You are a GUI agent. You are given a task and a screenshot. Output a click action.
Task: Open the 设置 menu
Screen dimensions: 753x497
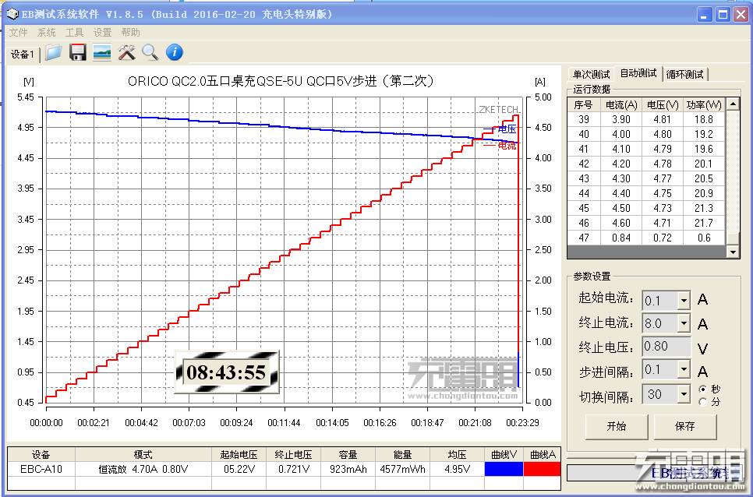point(102,33)
